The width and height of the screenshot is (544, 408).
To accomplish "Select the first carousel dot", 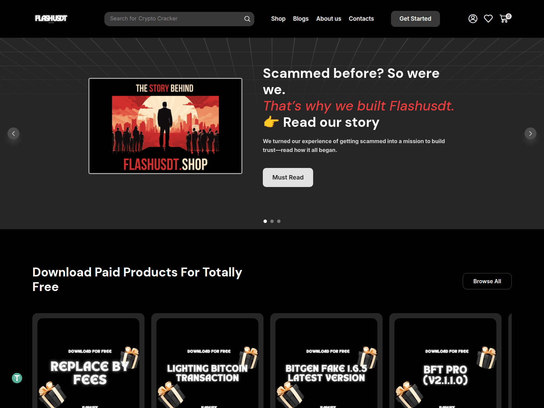I will pyautogui.click(x=265, y=221).
